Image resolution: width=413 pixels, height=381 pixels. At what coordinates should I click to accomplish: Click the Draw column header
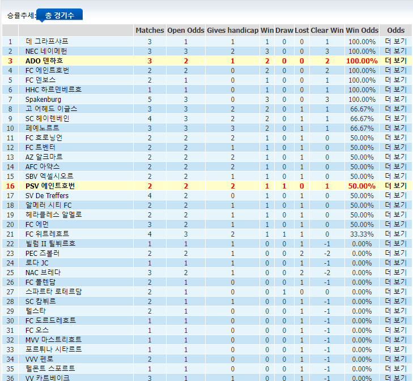point(284,31)
